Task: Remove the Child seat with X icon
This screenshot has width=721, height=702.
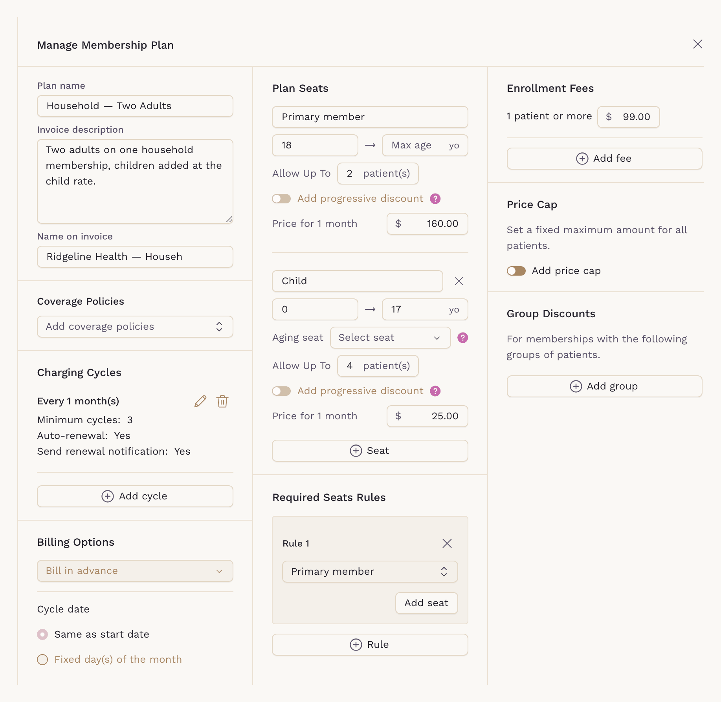Action: [459, 281]
